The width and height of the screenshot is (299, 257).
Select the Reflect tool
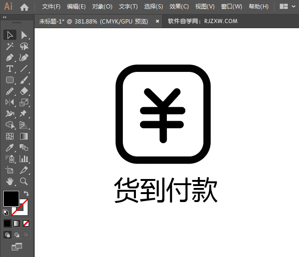(x=10, y=102)
